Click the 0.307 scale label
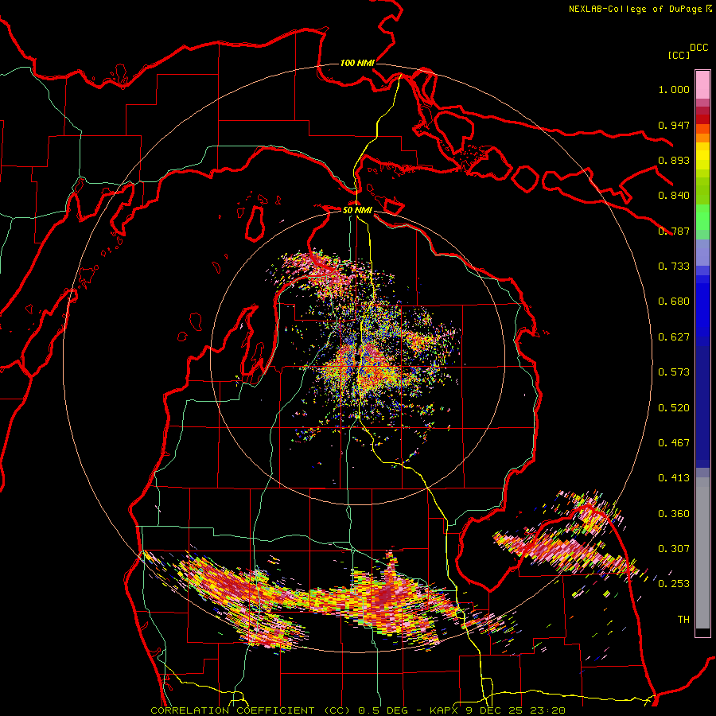This screenshot has width=716, height=716. [674, 549]
